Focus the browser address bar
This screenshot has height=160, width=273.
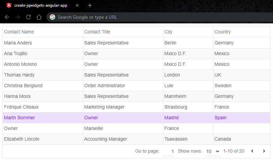[150, 17]
